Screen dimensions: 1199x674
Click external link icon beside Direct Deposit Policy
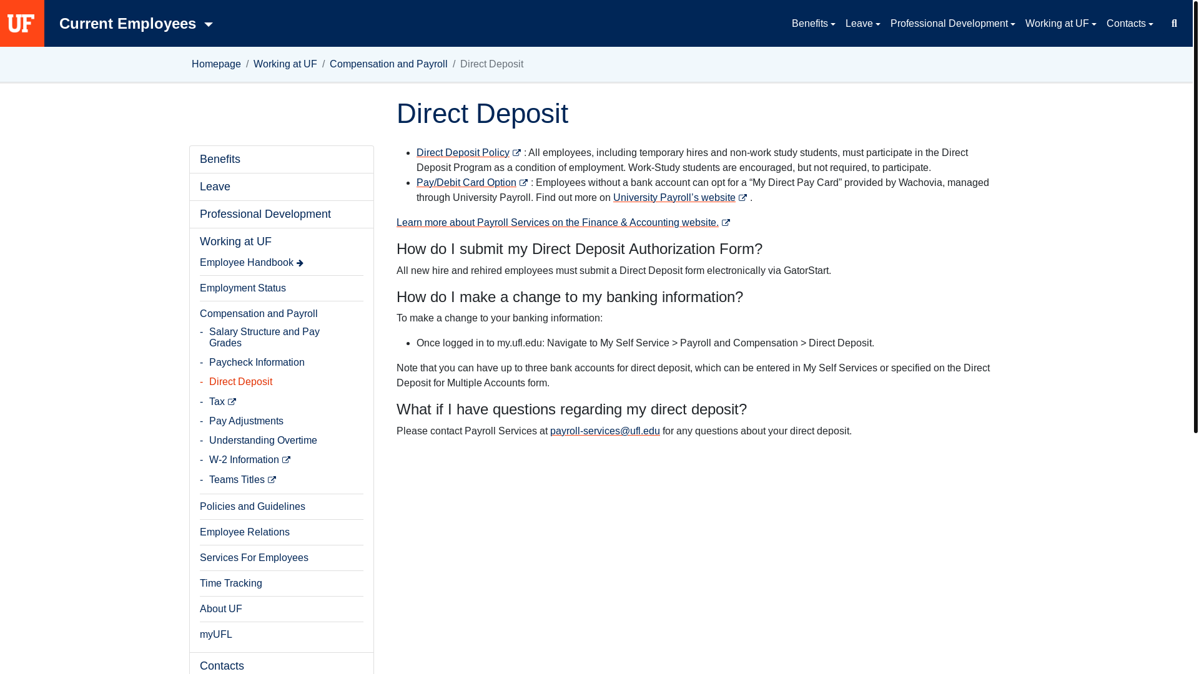click(516, 153)
